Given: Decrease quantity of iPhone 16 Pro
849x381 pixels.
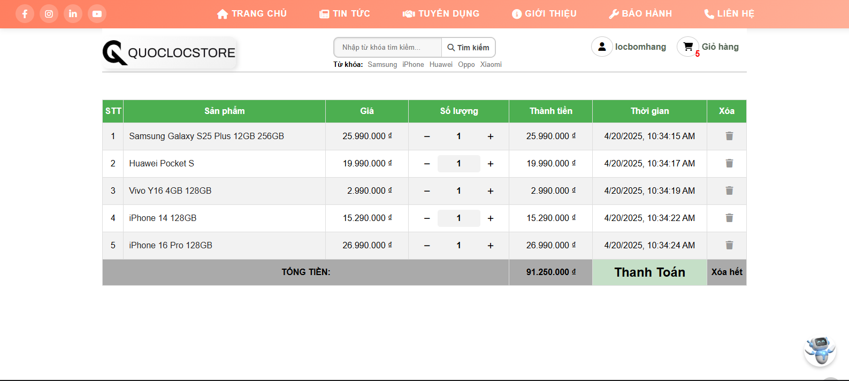Looking at the screenshot, I should 427,246.
